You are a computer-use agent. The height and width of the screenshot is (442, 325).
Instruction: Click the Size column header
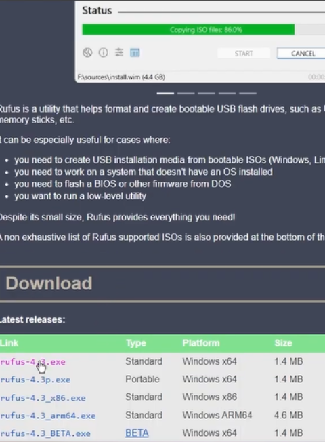[x=283, y=343]
